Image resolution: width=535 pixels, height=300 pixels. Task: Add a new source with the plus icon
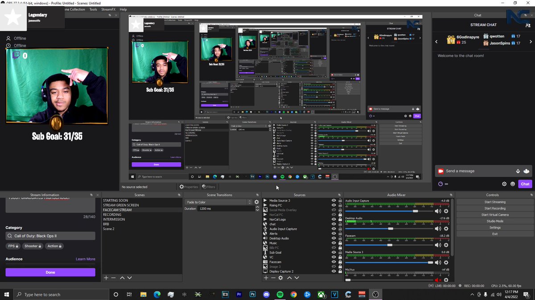tap(266, 278)
